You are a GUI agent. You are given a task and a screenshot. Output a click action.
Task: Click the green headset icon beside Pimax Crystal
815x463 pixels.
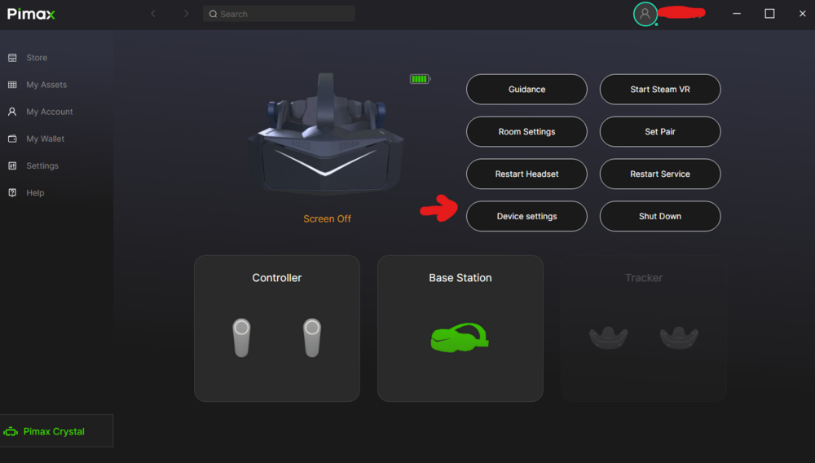click(11, 432)
